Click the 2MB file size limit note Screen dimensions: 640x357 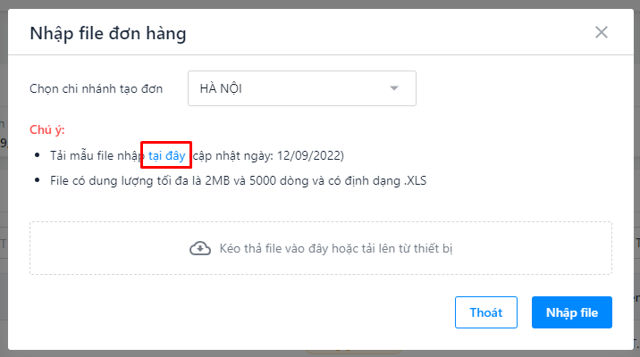pyautogui.click(x=238, y=180)
